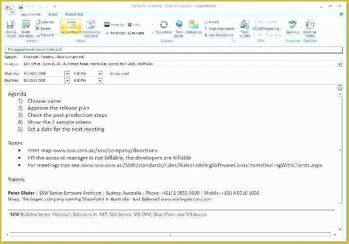Click the Office orb button
The image size is (349, 244).
(10, 9)
